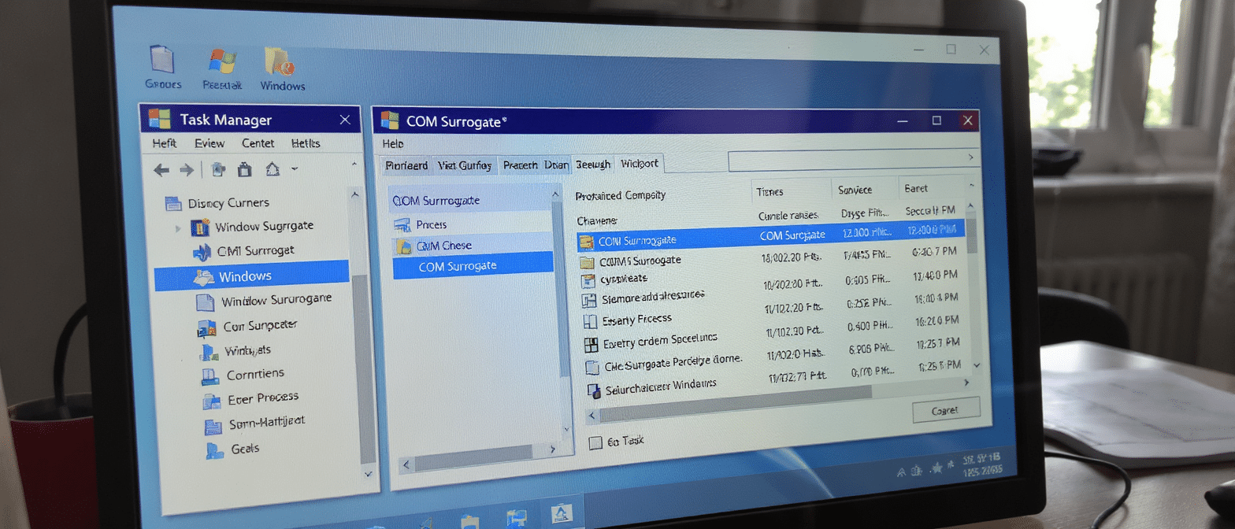This screenshot has width=1235, height=529.
Task: Click the highlighted COM Surrogate row icon
Action: [x=586, y=241]
